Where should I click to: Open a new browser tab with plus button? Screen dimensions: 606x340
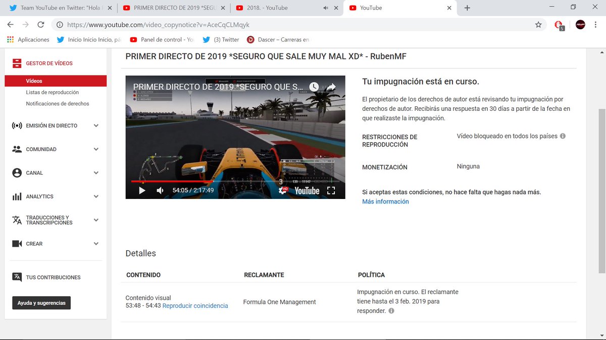(x=467, y=8)
